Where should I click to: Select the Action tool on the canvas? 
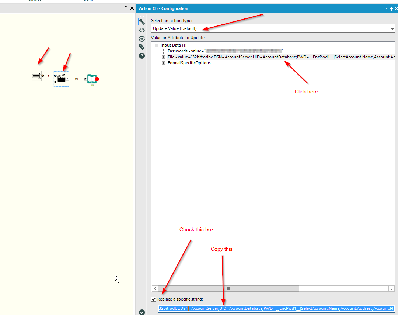[x=62, y=79]
